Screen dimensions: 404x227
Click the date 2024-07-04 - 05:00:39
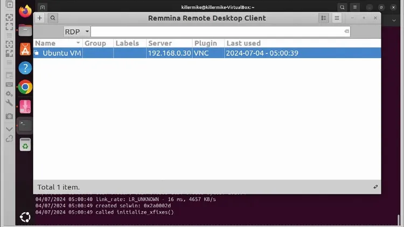pyautogui.click(x=262, y=53)
